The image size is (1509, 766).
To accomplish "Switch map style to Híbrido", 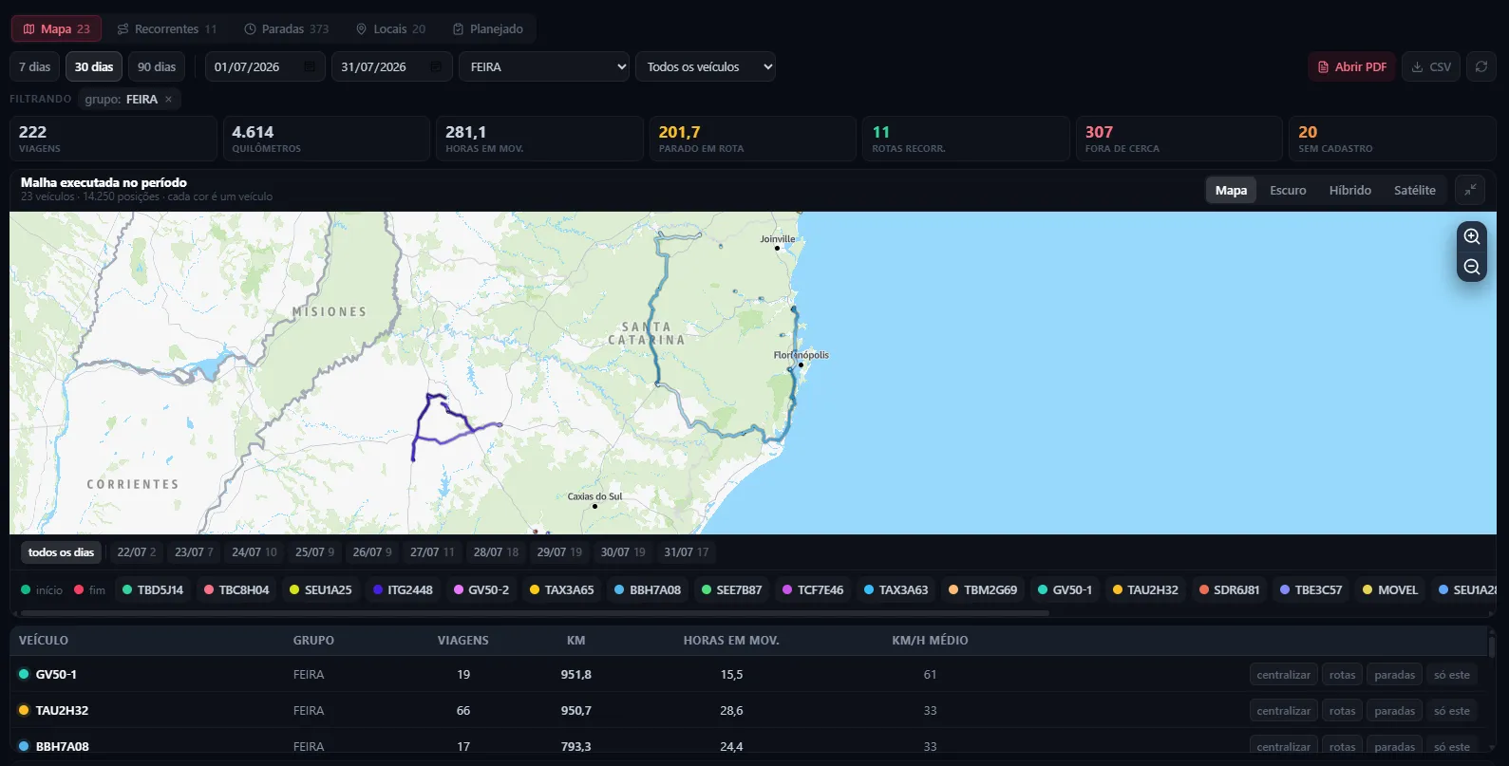I will (x=1349, y=190).
